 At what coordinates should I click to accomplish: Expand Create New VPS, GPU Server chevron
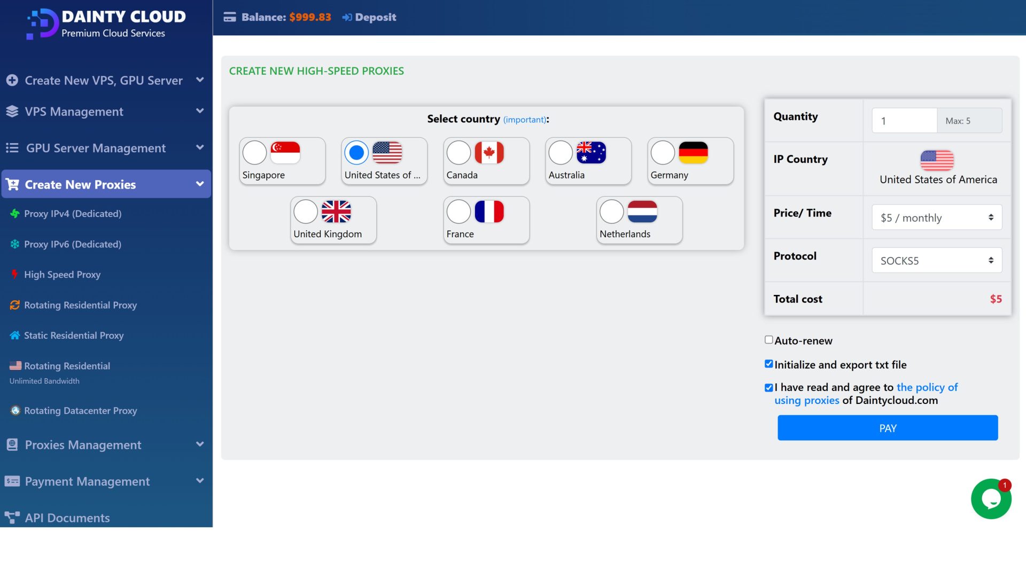tap(200, 80)
